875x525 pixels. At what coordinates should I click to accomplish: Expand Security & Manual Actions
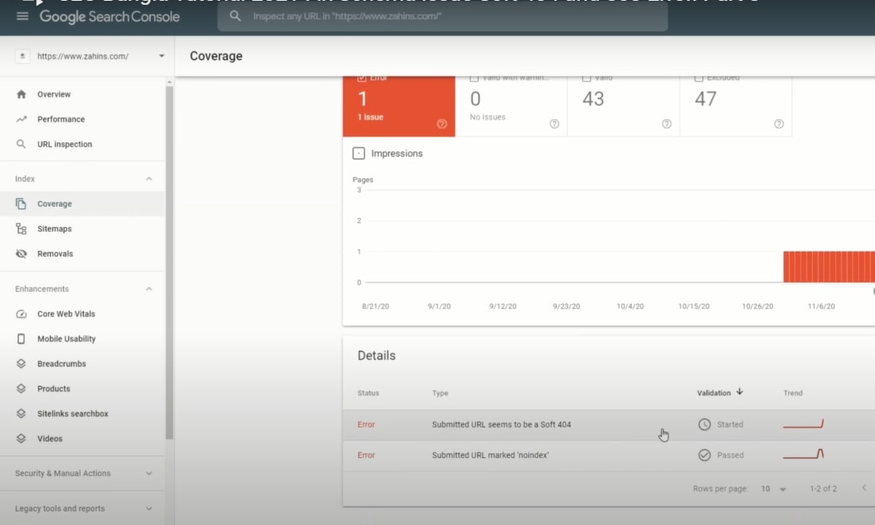[148, 473]
